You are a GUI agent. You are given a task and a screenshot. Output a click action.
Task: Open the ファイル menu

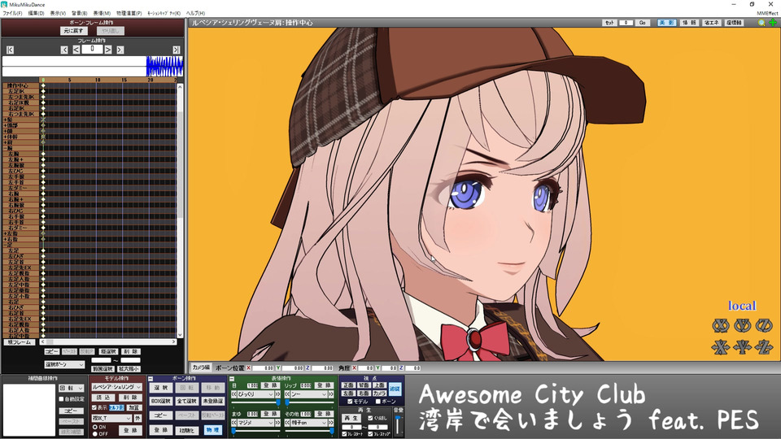(x=12, y=14)
